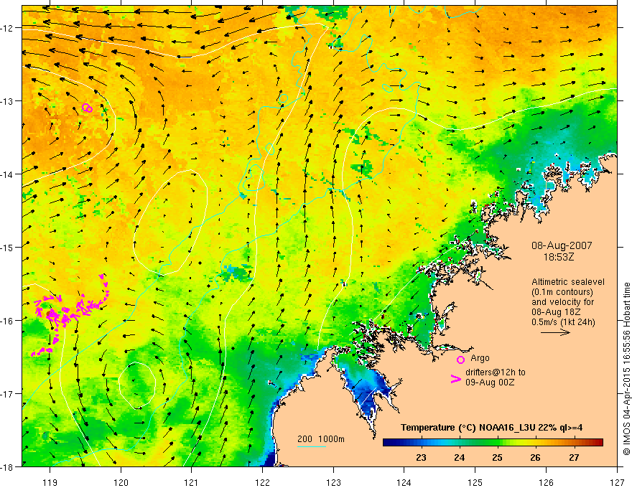
Task: Click the longitude axis label '120'
Action: coord(121,482)
